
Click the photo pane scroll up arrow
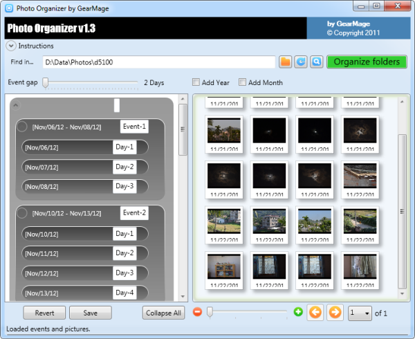click(x=402, y=102)
